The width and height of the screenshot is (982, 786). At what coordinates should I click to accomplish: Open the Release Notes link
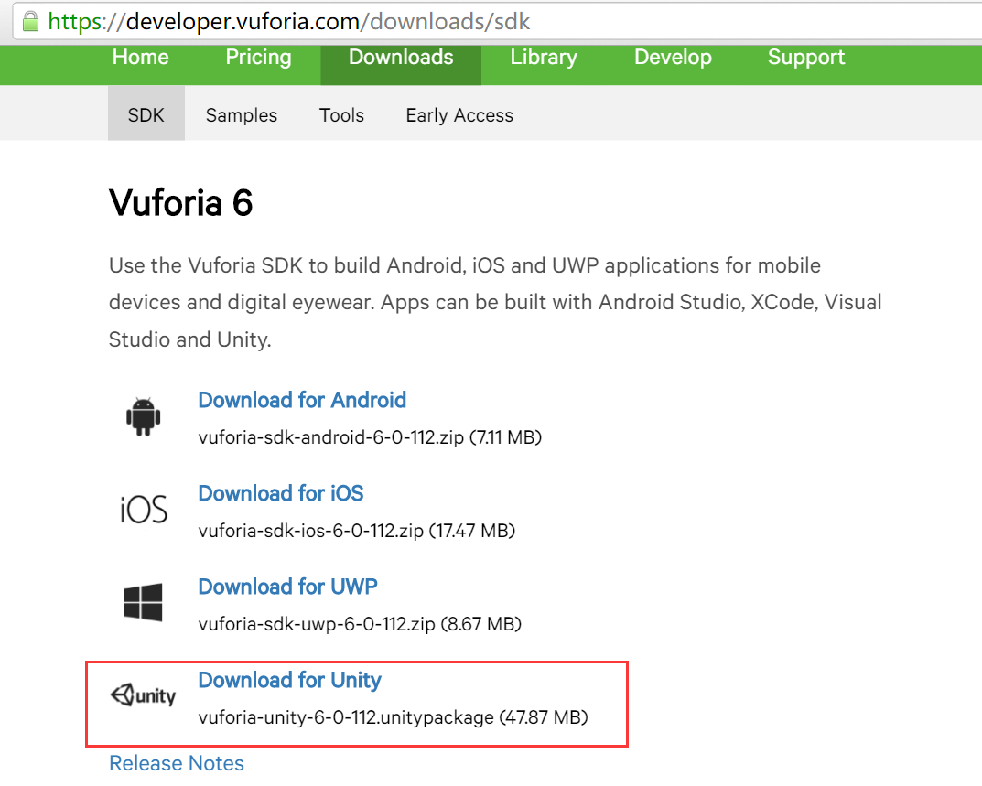click(x=177, y=763)
